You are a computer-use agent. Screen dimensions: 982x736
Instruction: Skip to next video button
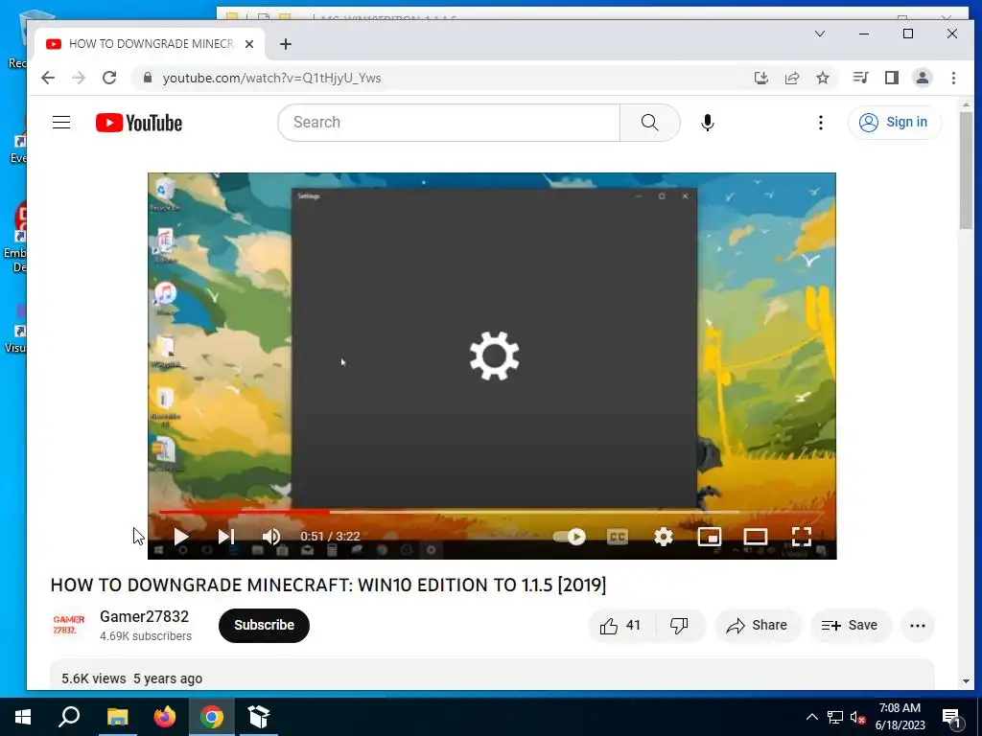(226, 537)
